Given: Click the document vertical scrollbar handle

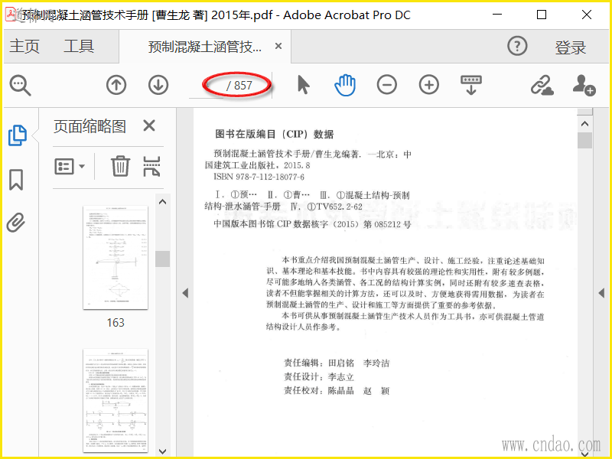Looking at the screenshot, I should point(584,140).
